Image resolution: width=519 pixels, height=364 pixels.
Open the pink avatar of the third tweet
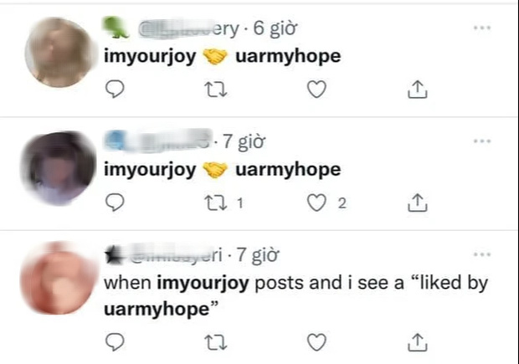(x=59, y=279)
